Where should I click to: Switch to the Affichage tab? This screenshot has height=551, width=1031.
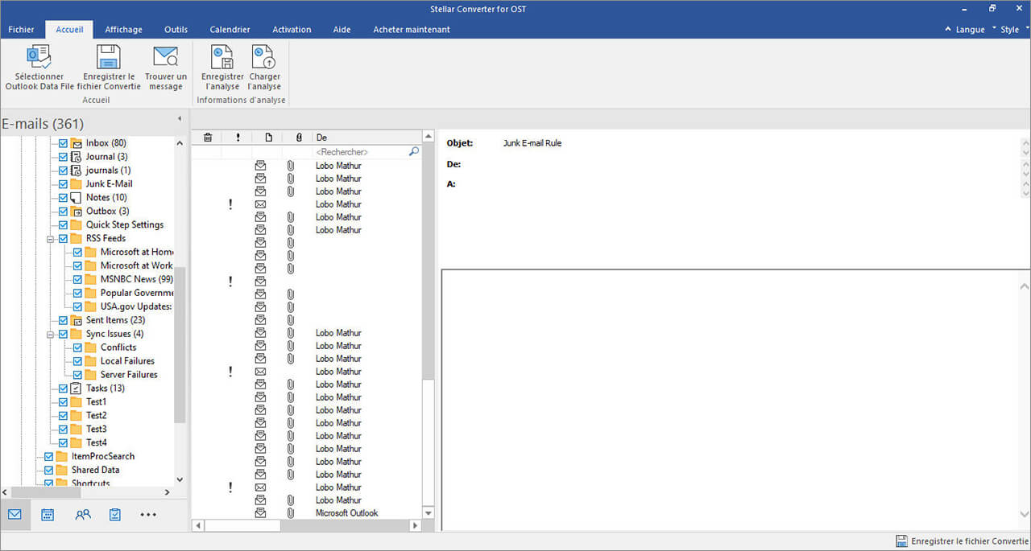coord(123,30)
